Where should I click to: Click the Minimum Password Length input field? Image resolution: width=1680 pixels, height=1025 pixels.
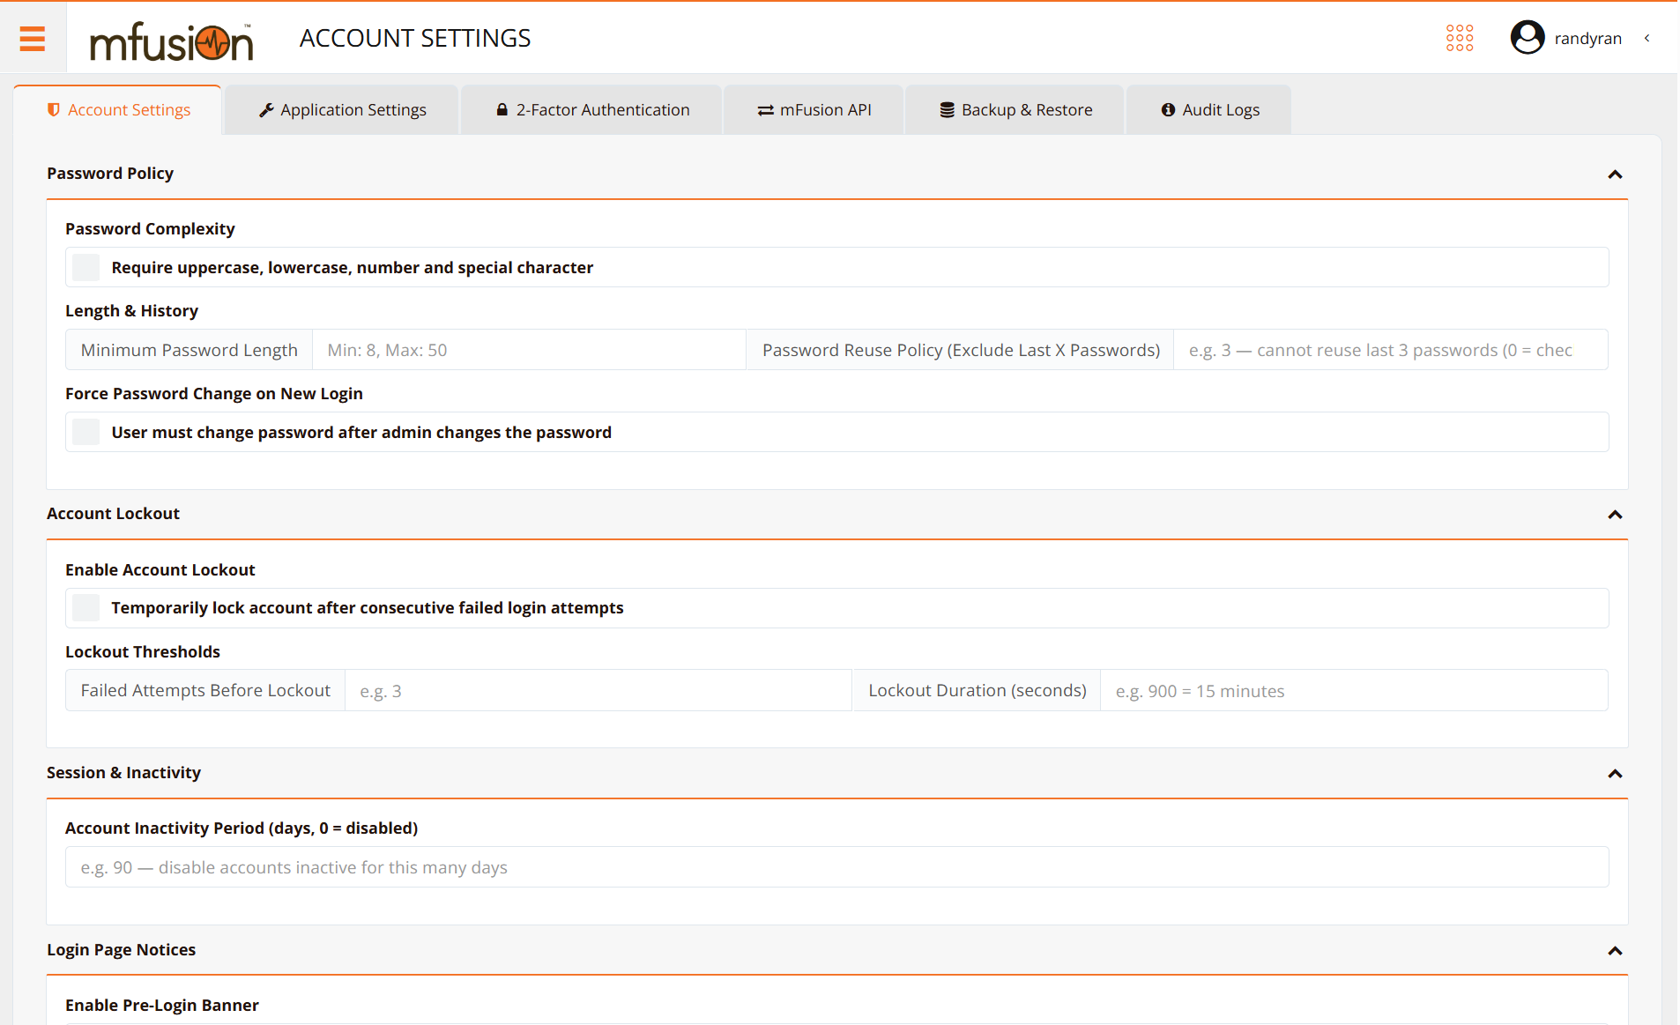528,350
